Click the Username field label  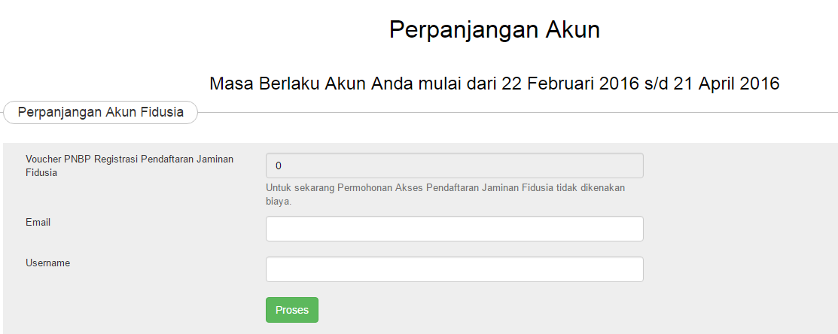(47, 263)
